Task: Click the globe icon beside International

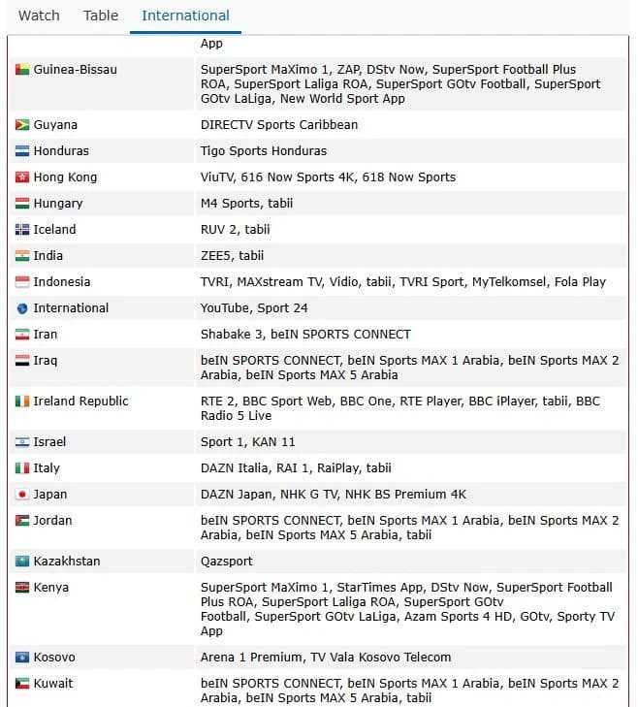Action: [22, 308]
